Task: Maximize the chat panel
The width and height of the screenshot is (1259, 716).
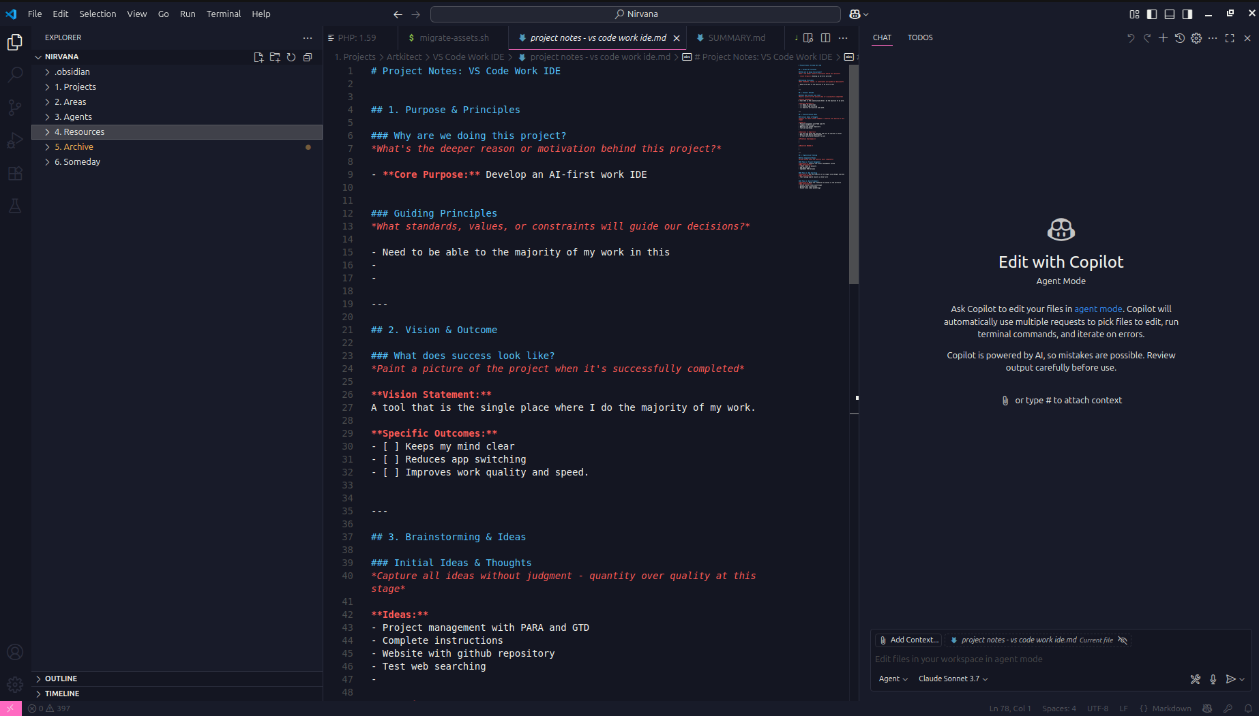Action: (x=1230, y=38)
